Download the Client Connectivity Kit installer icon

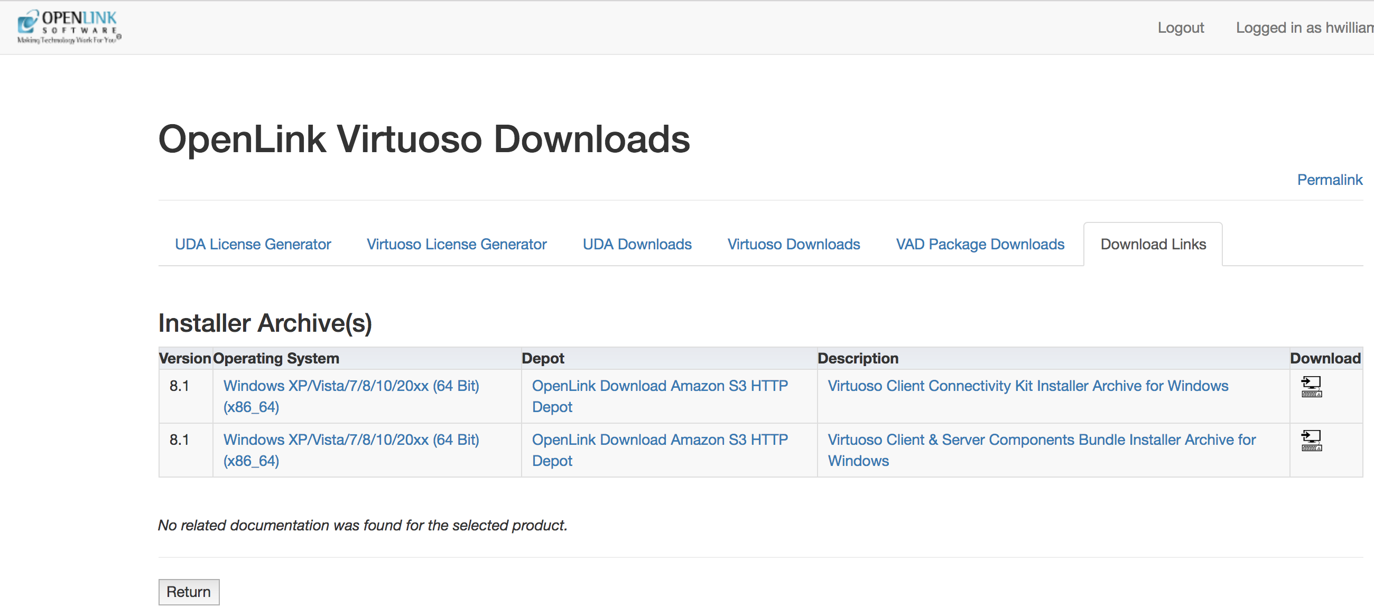click(x=1311, y=387)
